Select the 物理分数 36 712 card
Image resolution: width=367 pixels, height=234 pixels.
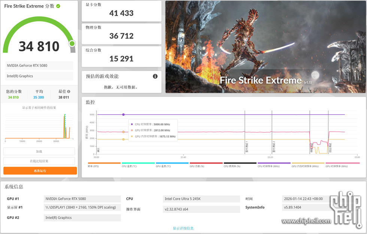[x=121, y=34]
